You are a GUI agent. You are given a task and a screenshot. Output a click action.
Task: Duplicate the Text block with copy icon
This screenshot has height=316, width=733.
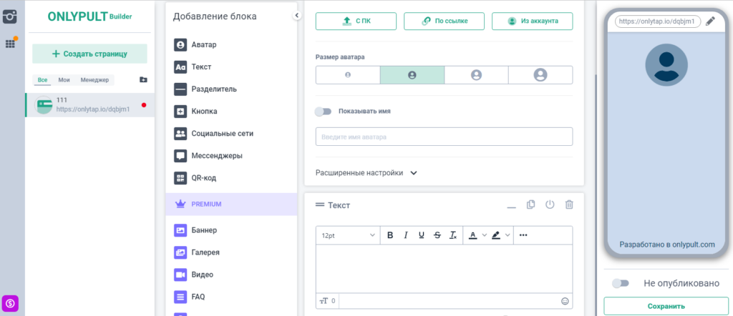[530, 204]
